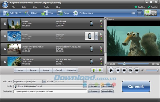Switch to detailed list view icon
160x102 pixels.
click(x=133, y=13)
